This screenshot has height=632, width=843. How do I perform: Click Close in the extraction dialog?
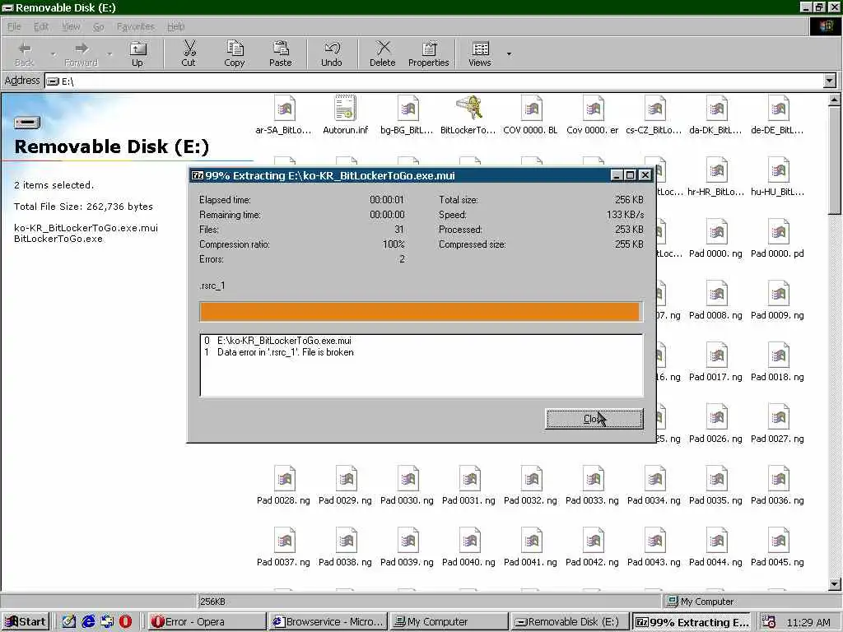(x=594, y=419)
